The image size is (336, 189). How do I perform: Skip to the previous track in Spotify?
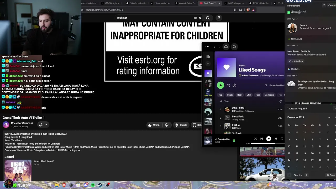(261, 139)
